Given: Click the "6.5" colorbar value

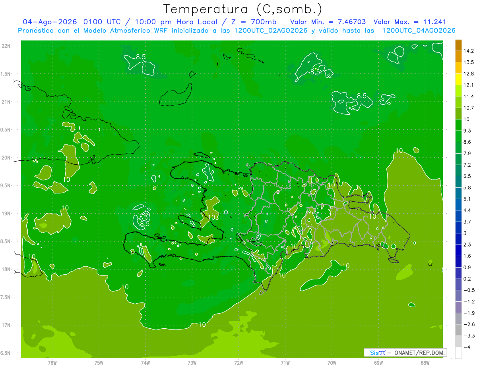Looking at the screenshot, I should click(x=467, y=176).
